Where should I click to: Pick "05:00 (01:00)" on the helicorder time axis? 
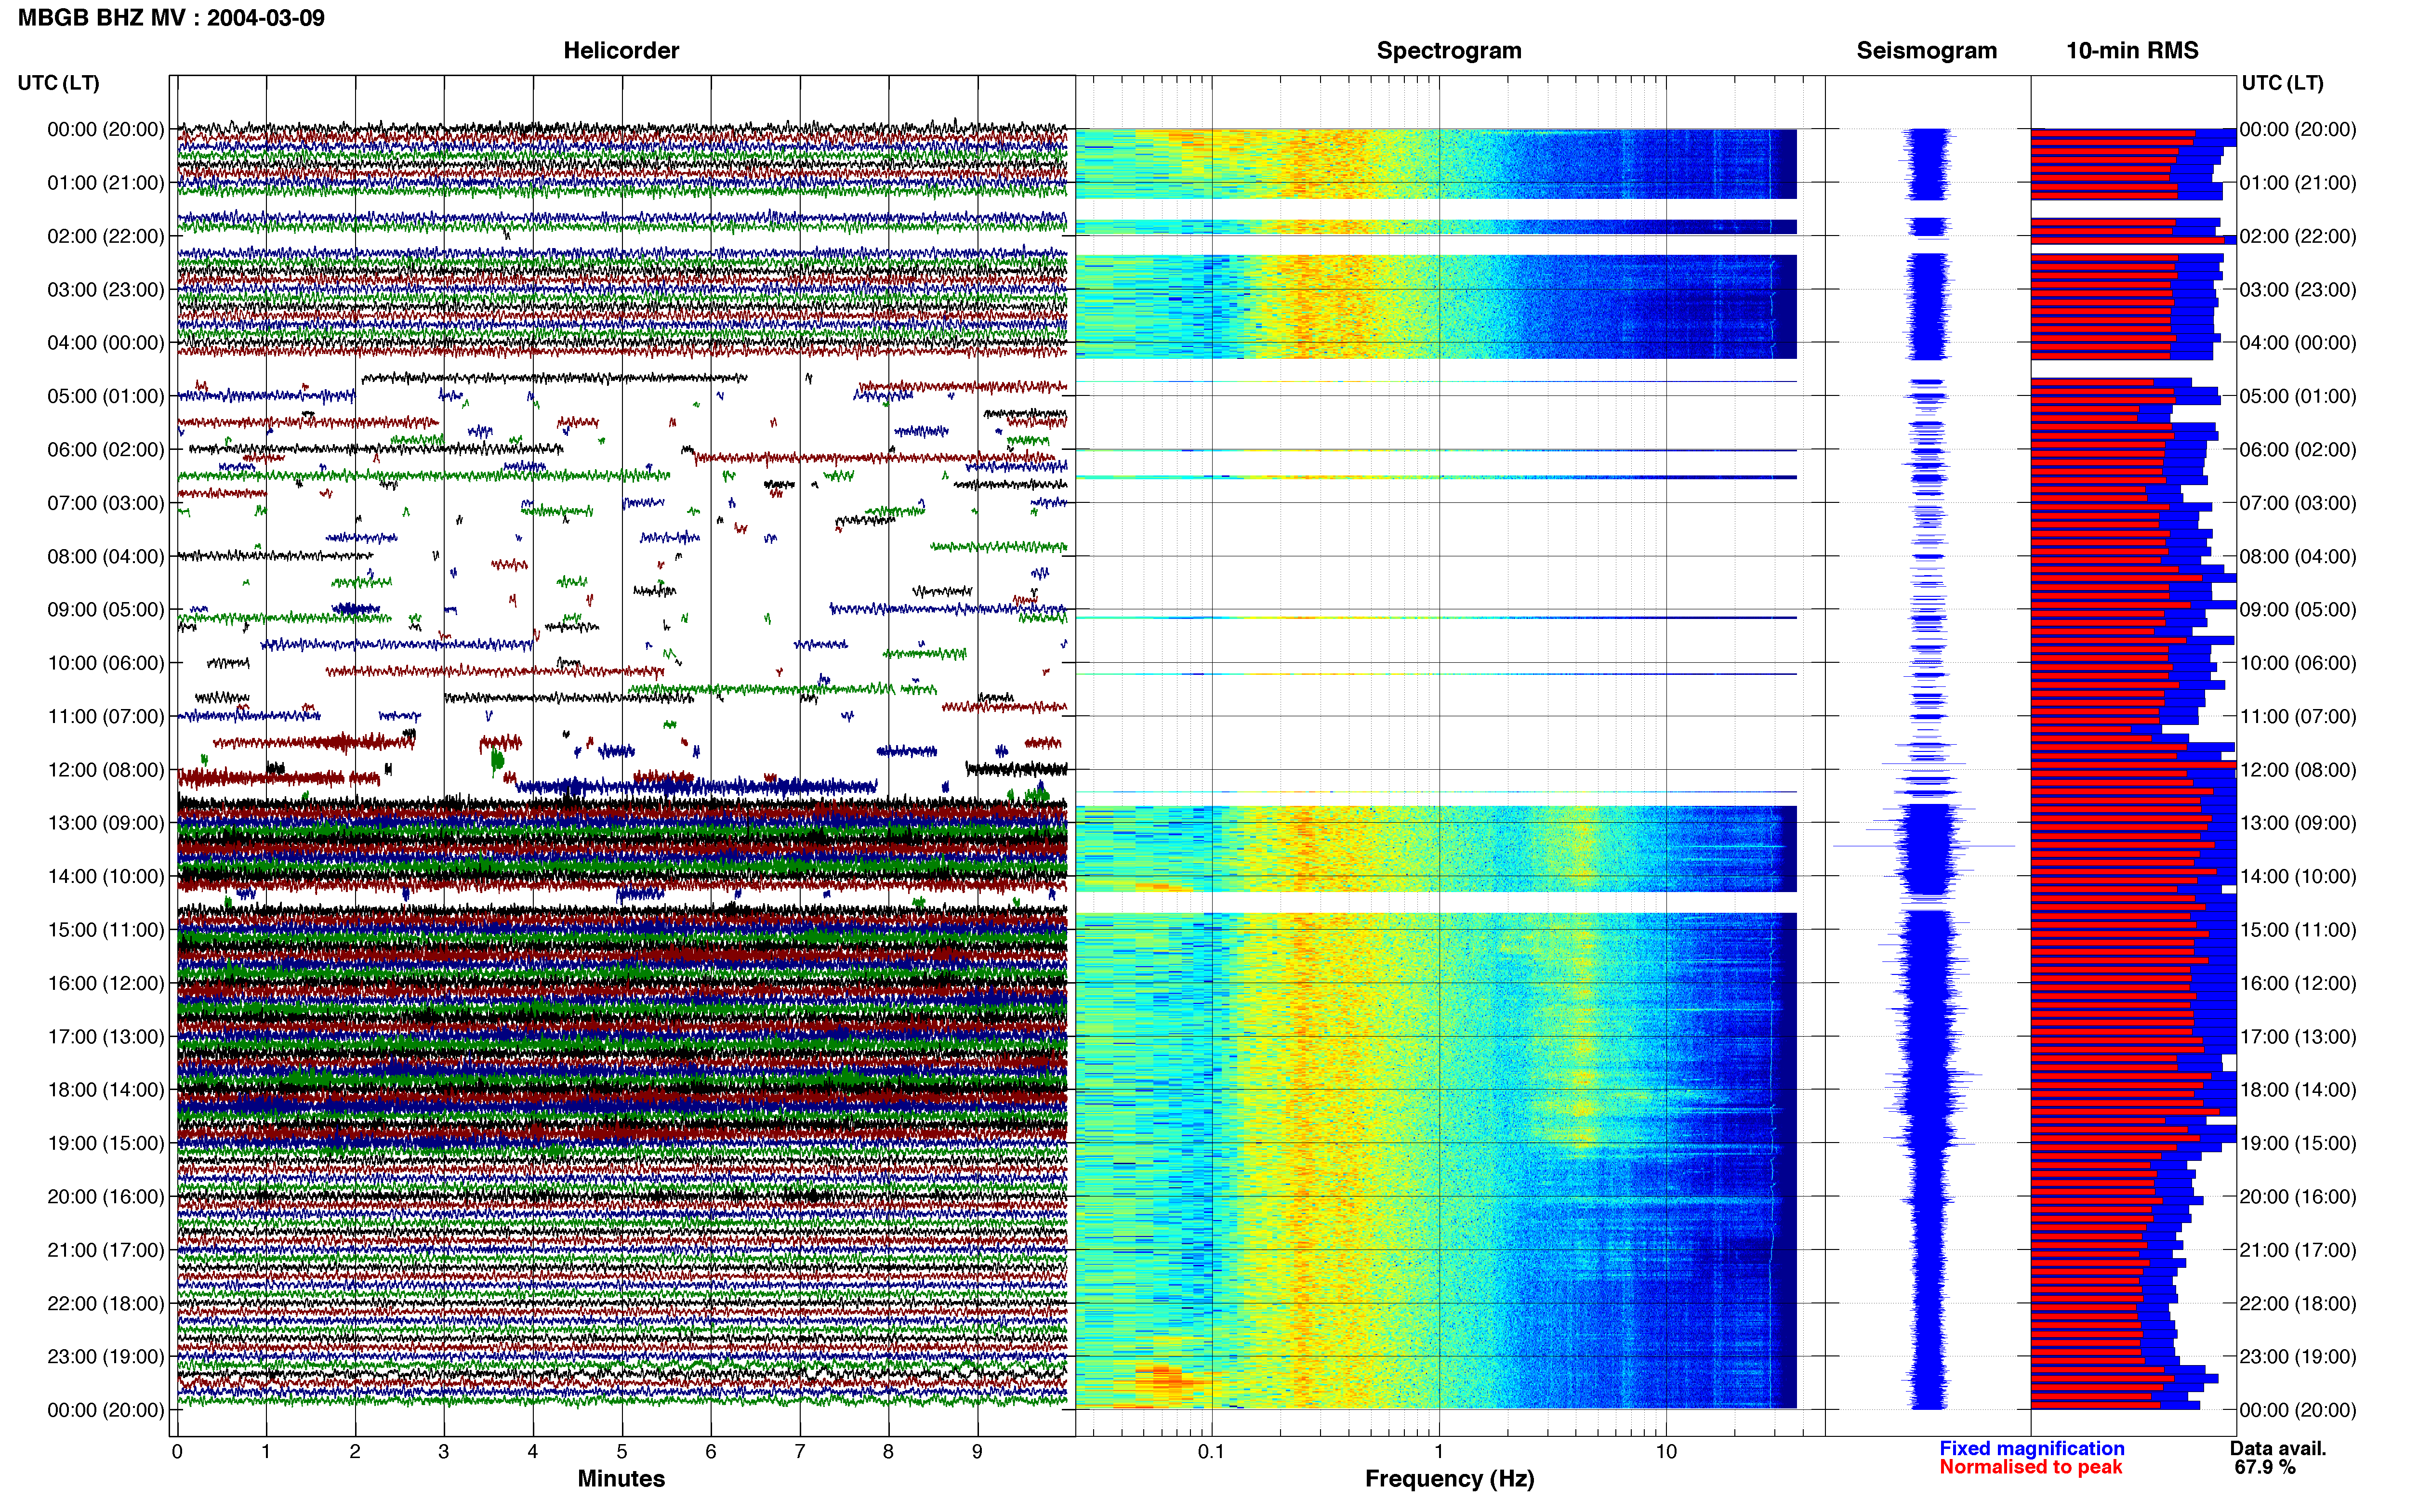(106, 396)
